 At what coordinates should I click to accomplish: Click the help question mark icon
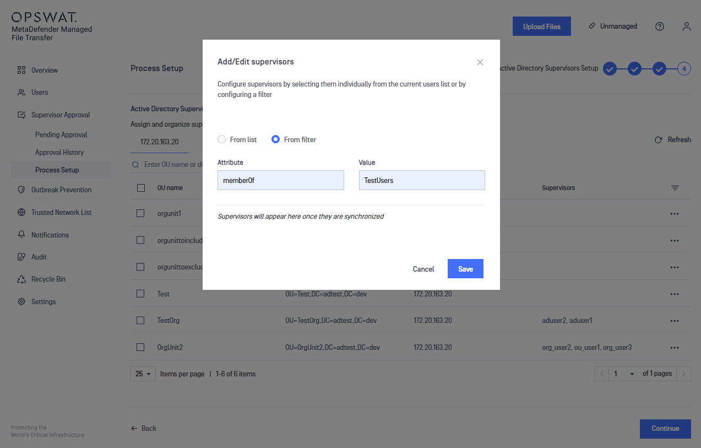click(x=660, y=26)
